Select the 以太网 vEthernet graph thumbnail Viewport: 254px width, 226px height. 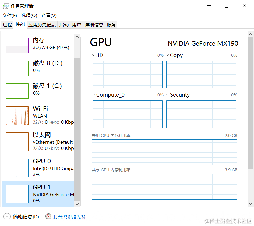17,142
